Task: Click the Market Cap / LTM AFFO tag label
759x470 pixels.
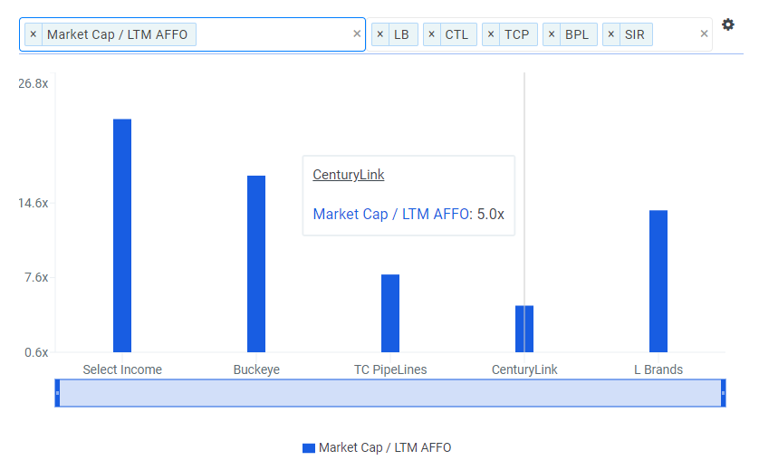Action: [117, 34]
